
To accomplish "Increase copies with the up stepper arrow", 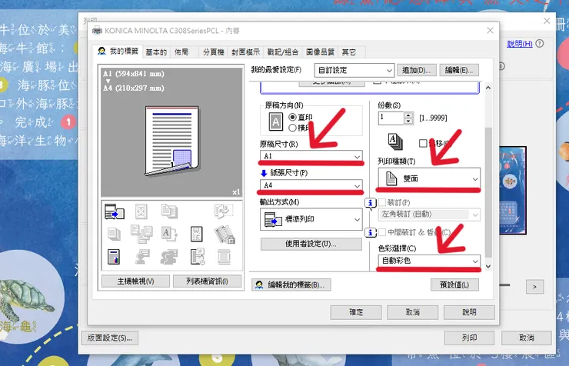I will (x=408, y=115).
